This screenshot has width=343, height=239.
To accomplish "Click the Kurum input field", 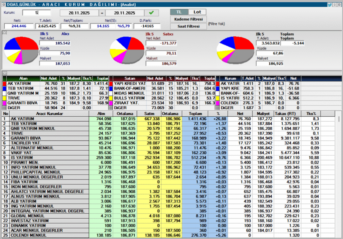I will coord(37,13).
